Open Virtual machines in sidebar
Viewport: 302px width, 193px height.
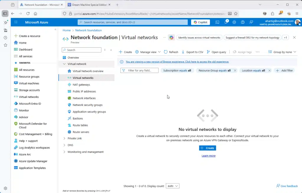(27, 83)
